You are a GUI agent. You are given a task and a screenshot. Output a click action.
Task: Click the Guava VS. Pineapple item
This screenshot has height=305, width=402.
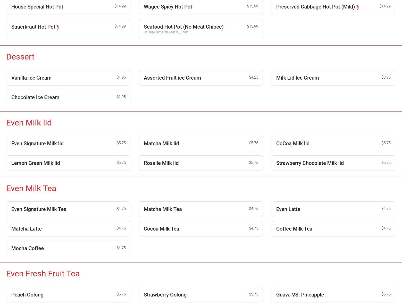(x=333, y=295)
